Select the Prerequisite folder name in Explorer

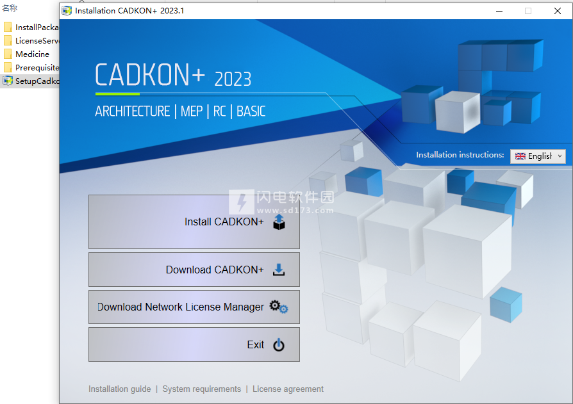[37, 67]
